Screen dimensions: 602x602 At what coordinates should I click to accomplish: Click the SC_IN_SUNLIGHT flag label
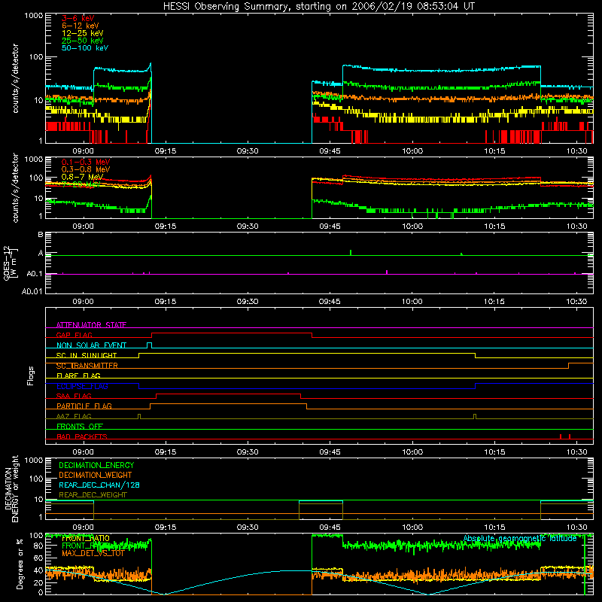coord(87,355)
